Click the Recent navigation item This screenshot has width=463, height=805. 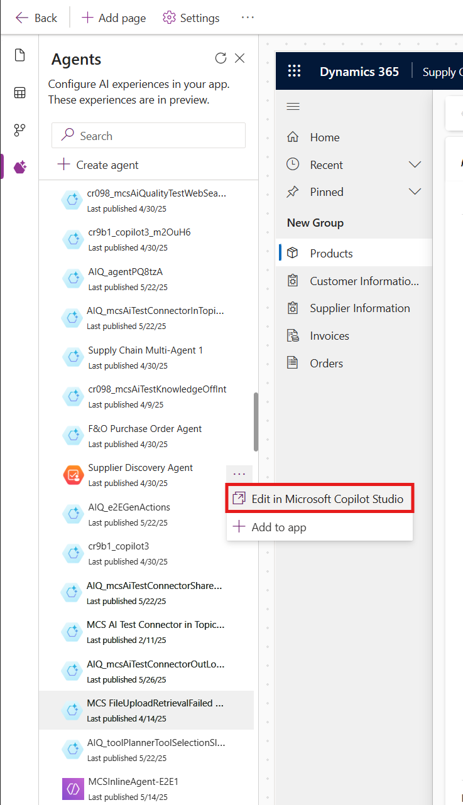click(x=354, y=165)
